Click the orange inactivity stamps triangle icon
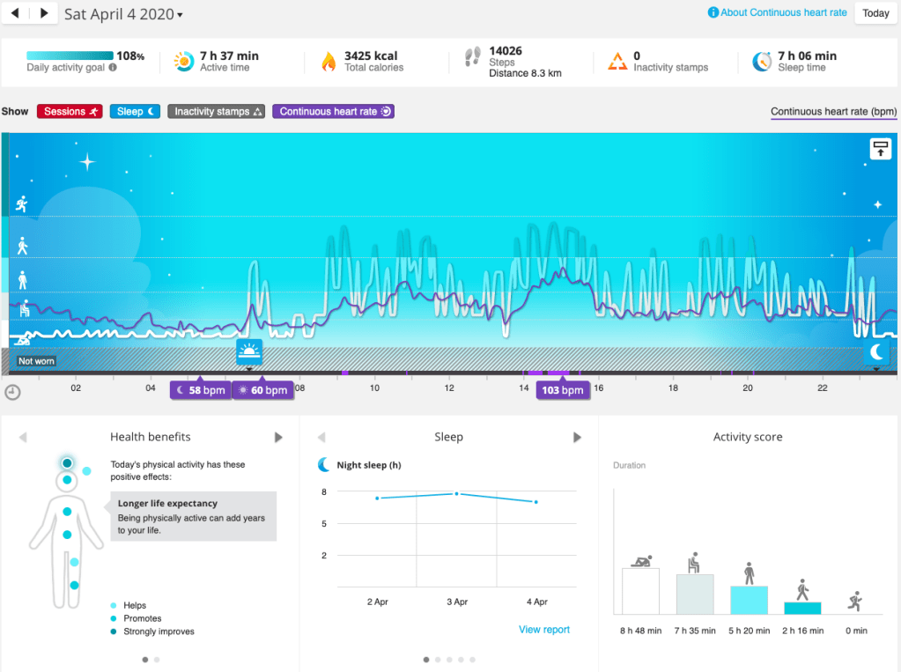 pos(617,62)
